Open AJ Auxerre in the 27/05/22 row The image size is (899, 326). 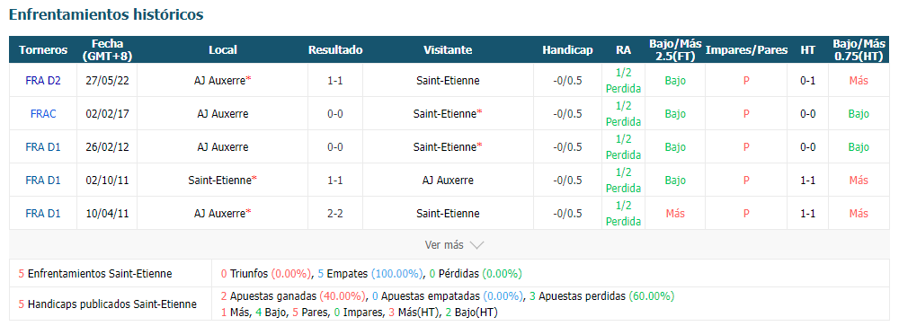(x=219, y=81)
